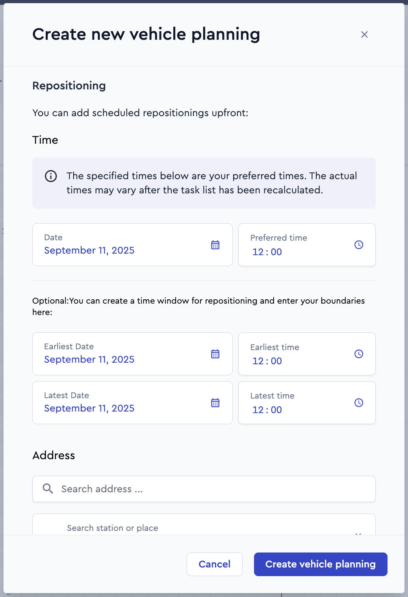Edit the Earliest time minutes value
This screenshot has height=597, width=408.
click(x=276, y=361)
